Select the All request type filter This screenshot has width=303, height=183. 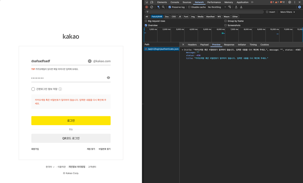[147, 16]
